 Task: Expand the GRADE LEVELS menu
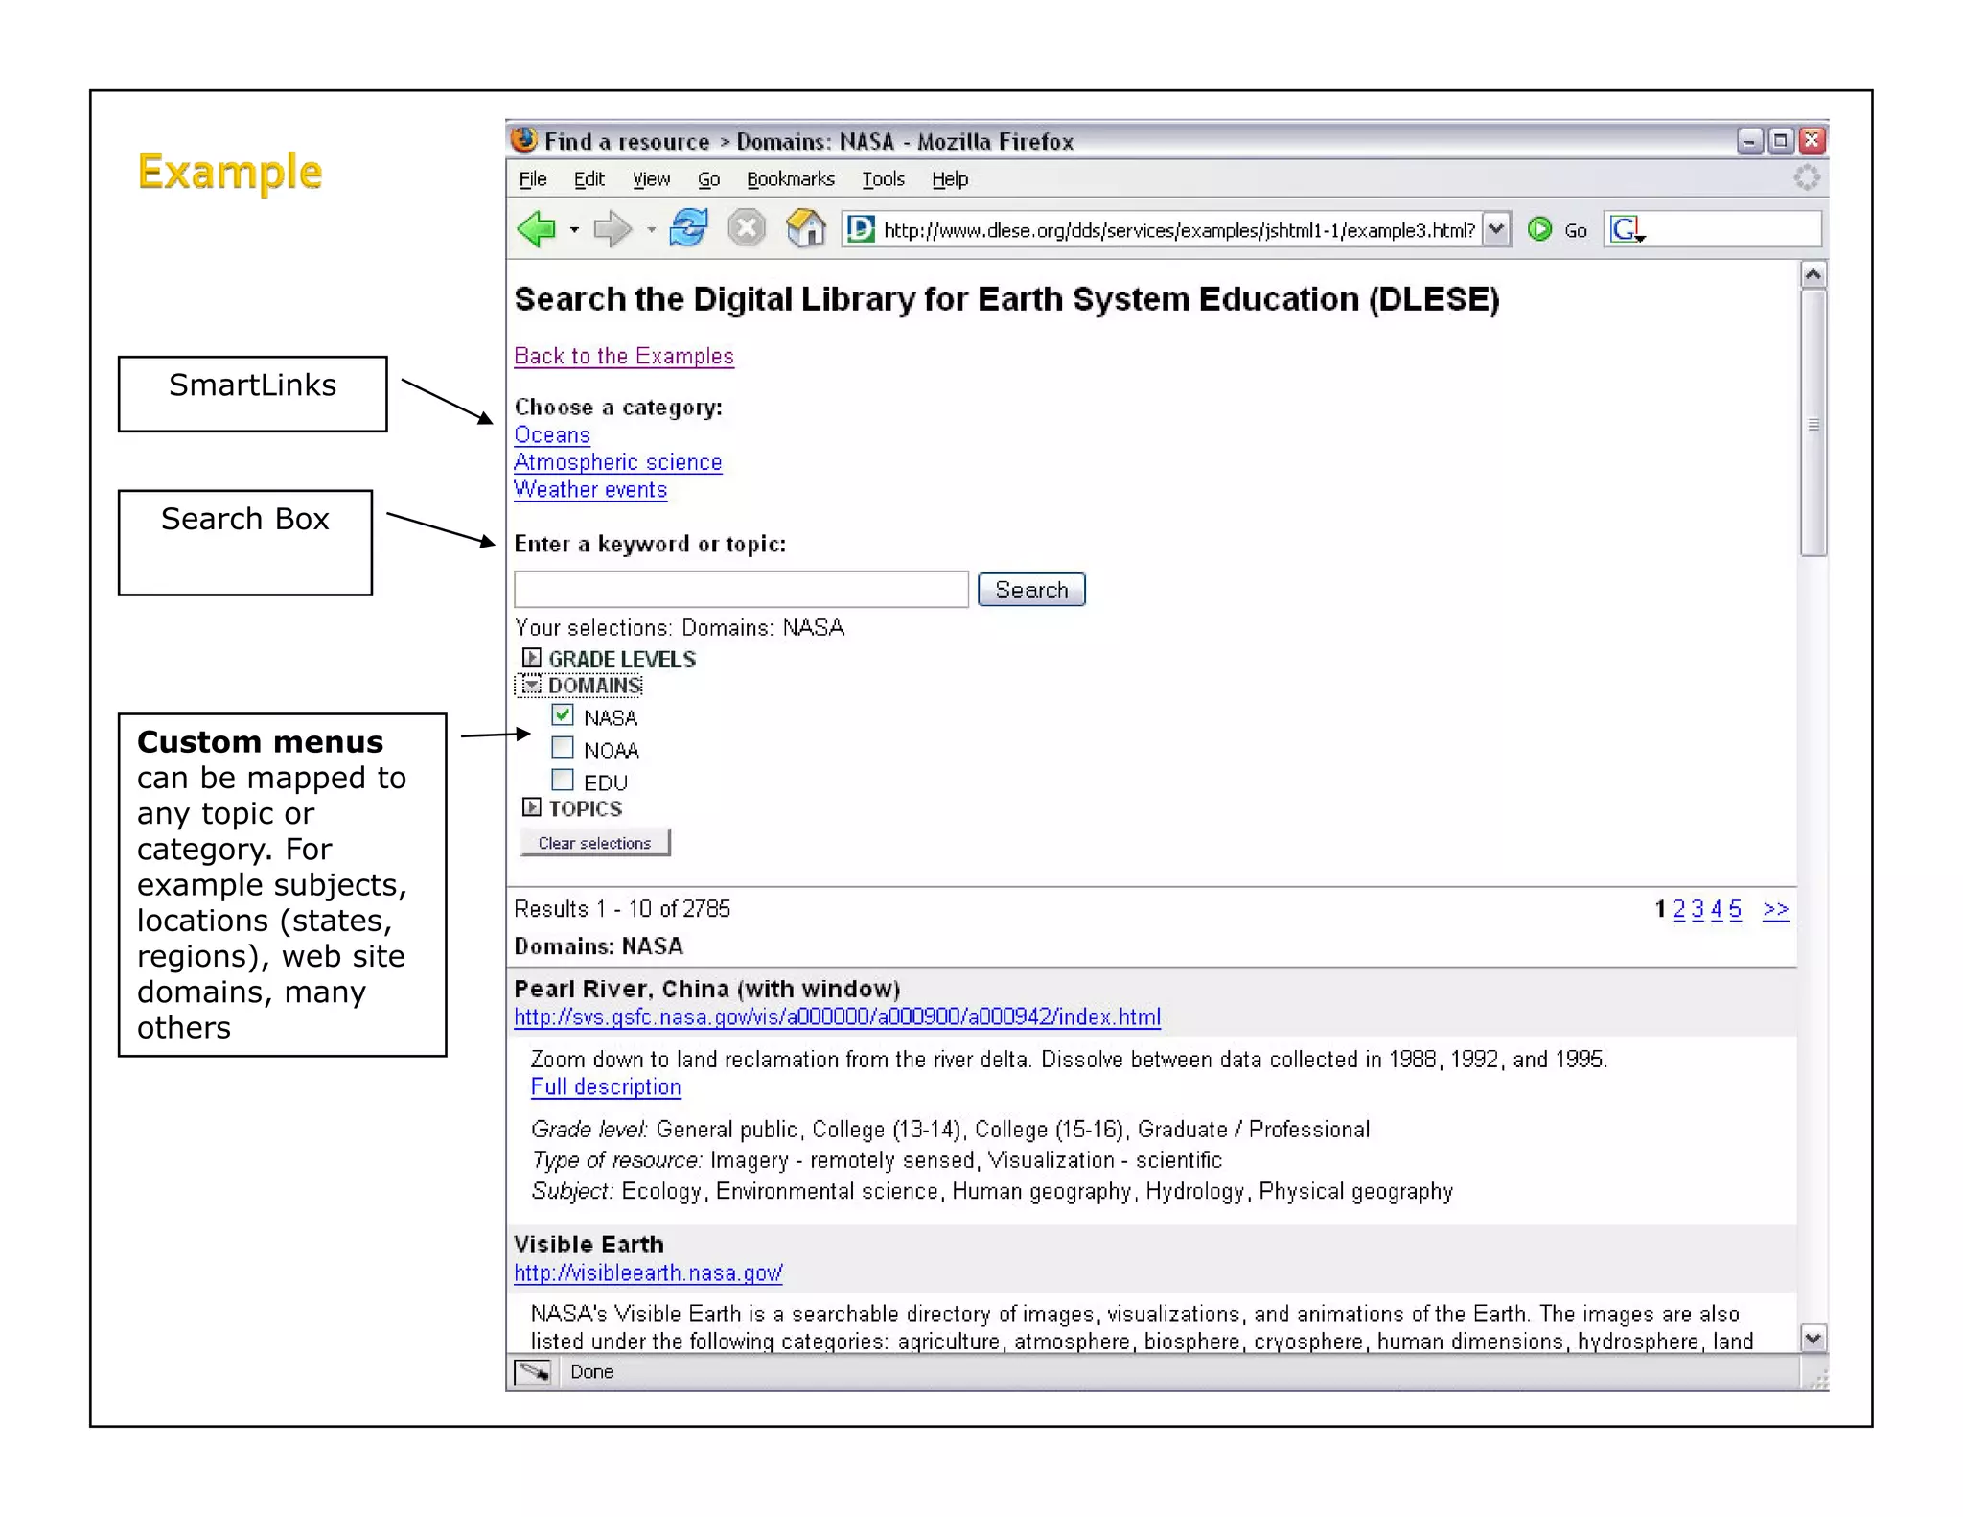coord(531,658)
